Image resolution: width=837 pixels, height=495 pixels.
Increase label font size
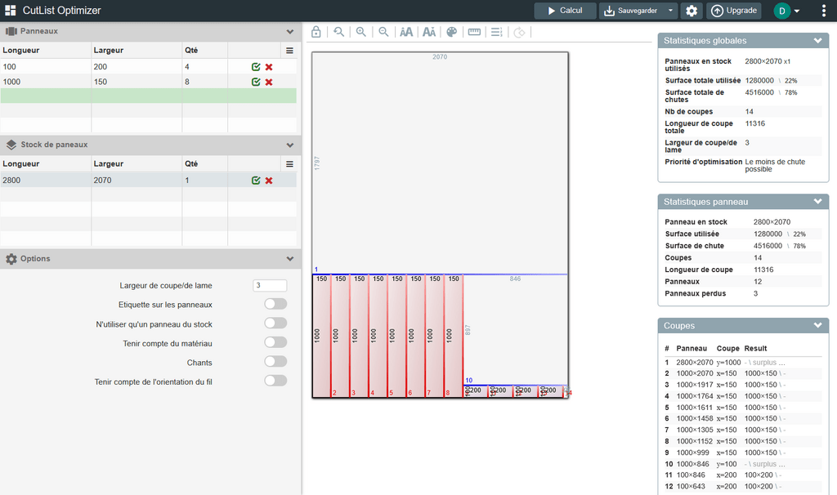coord(406,32)
